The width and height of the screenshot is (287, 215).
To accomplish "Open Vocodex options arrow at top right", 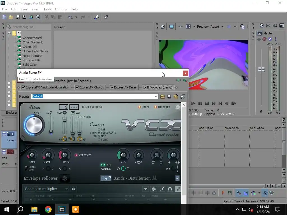I will pyautogui.click(x=177, y=107).
